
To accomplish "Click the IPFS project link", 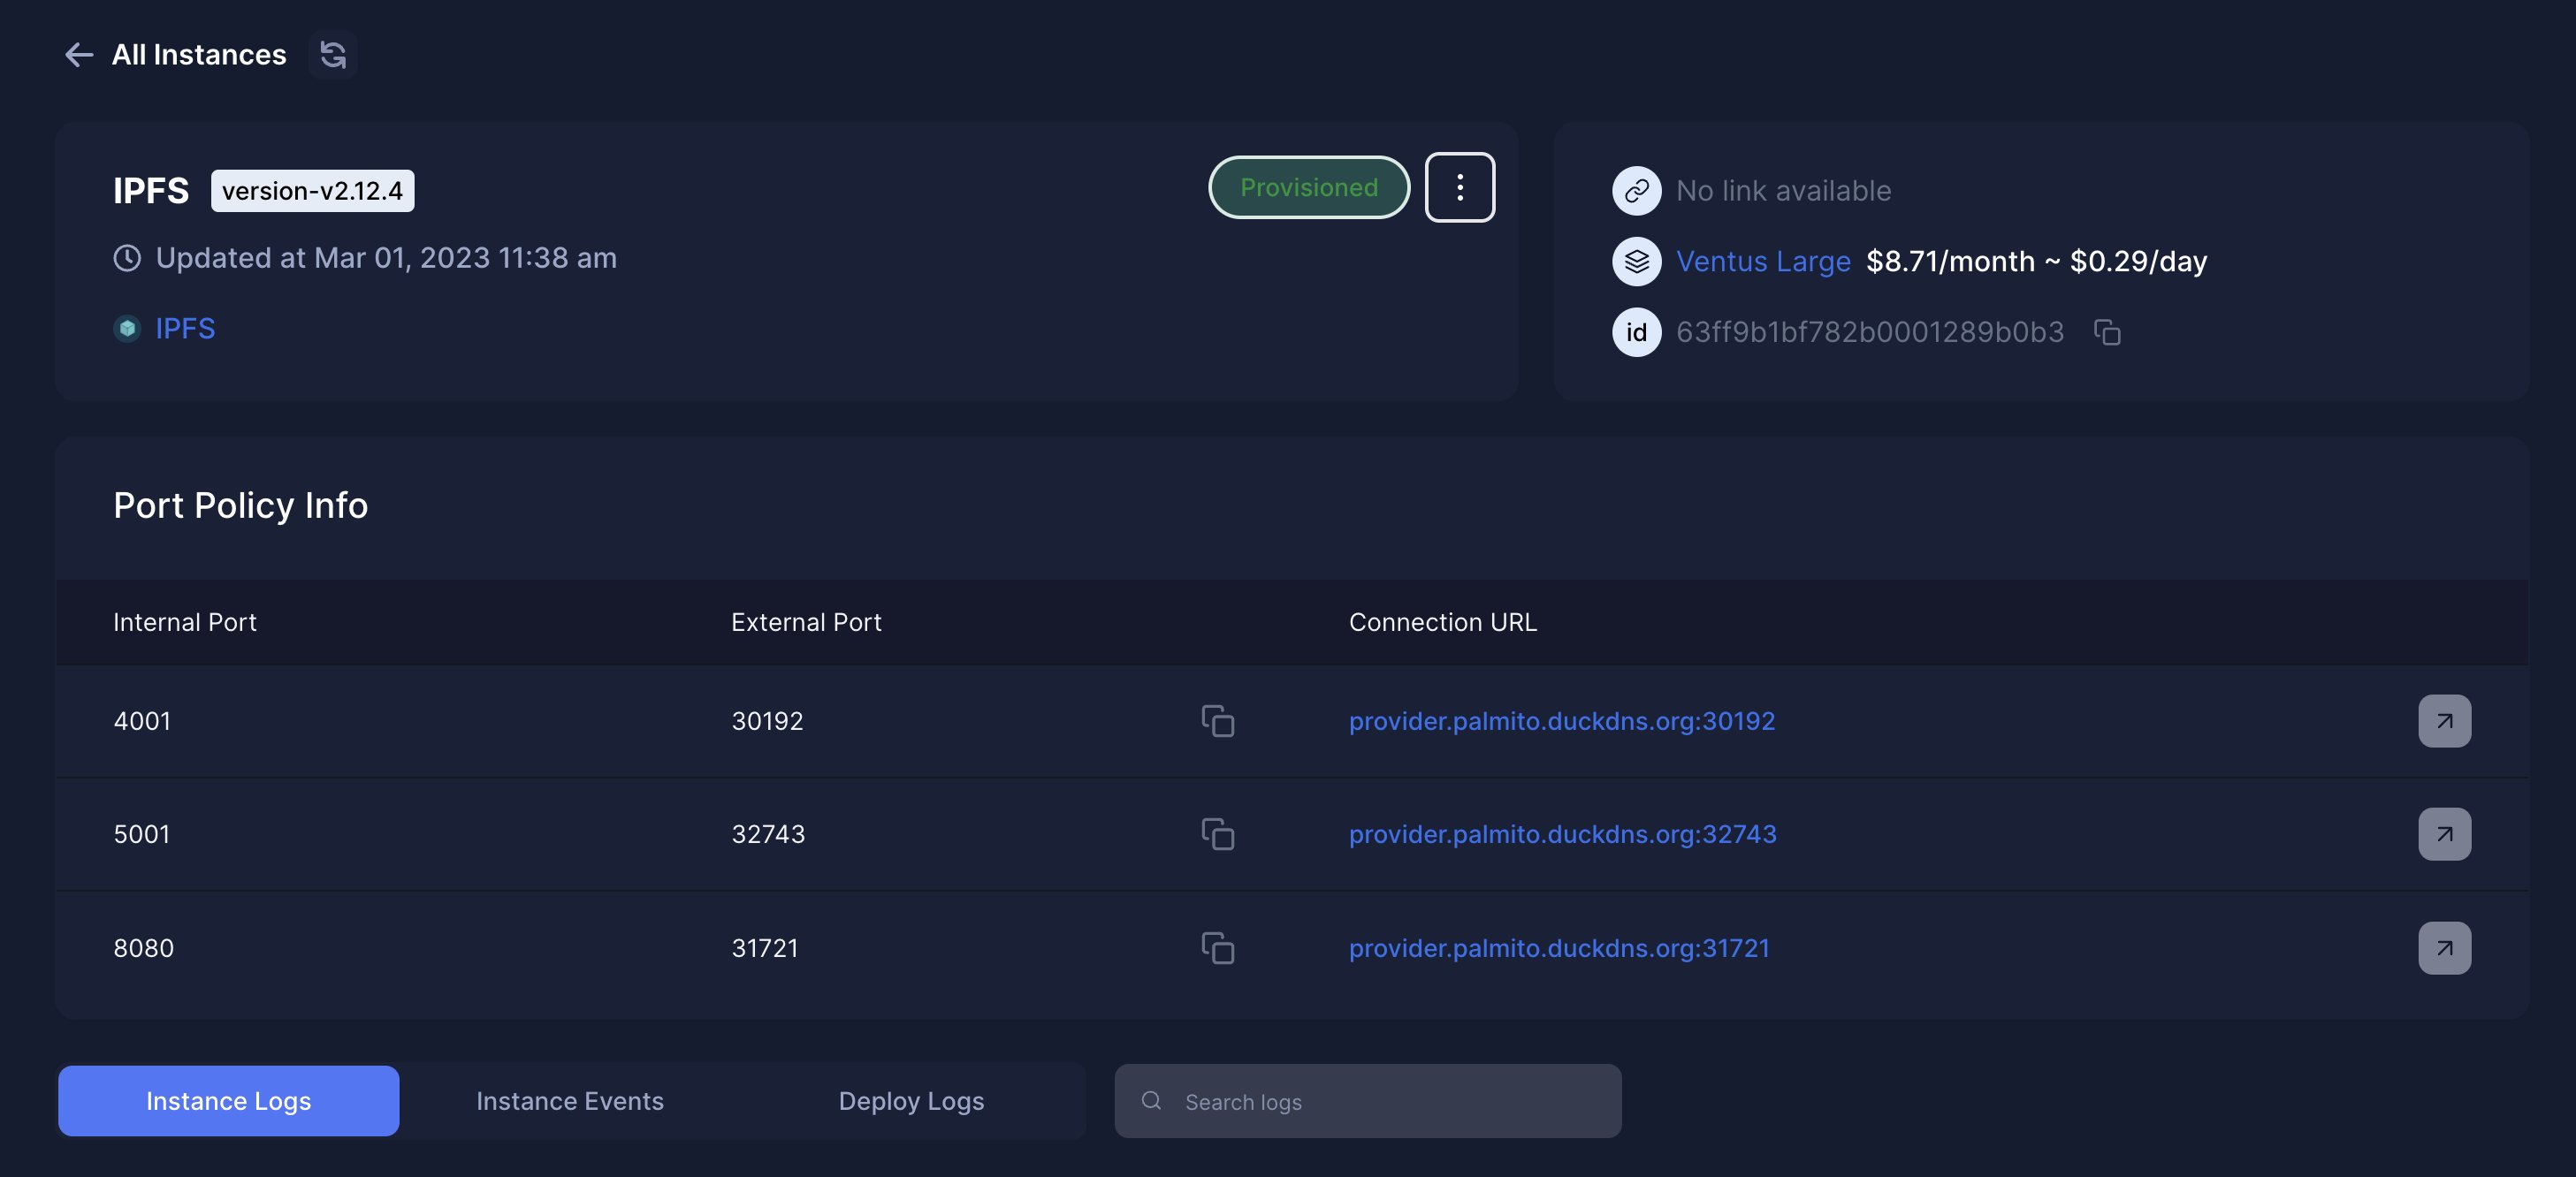I will [x=186, y=328].
